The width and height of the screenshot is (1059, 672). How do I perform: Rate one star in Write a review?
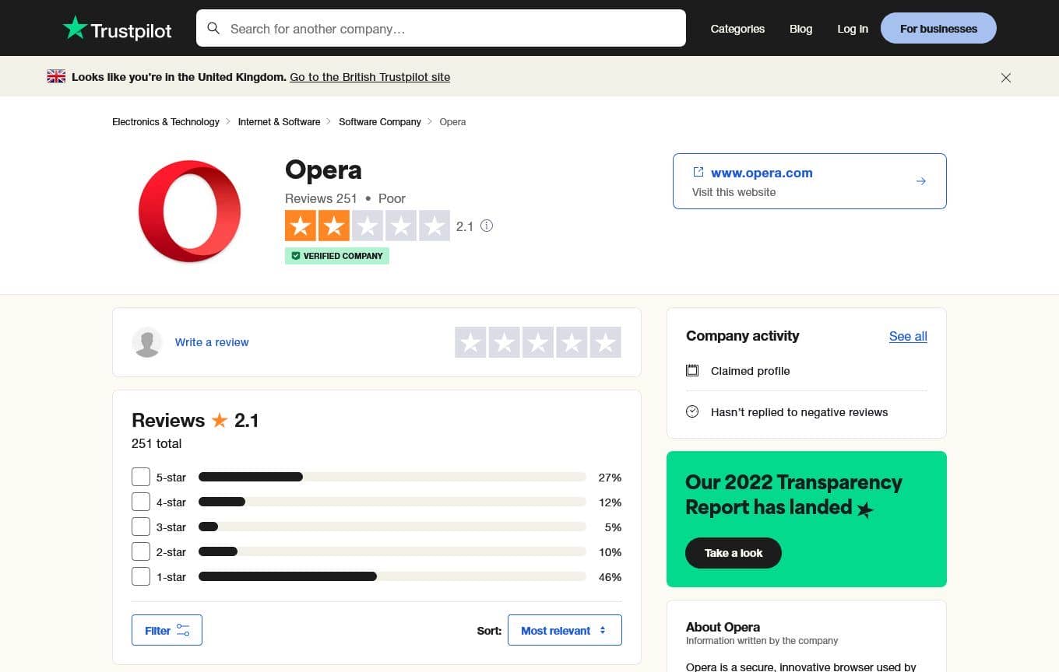[470, 342]
